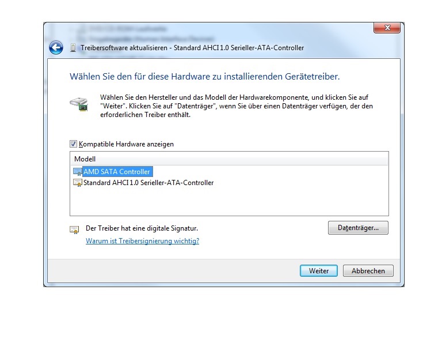Close the driver update dialog window
Screen dimensions: 442x354
coord(387,28)
